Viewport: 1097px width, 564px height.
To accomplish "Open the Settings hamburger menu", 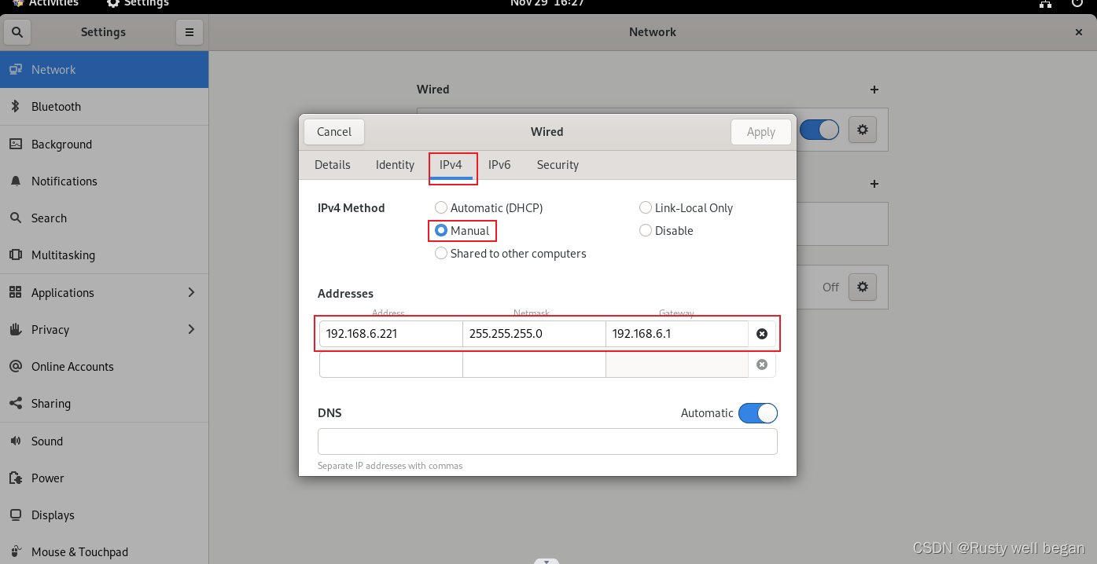I will pyautogui.click(x=189, y=32).
